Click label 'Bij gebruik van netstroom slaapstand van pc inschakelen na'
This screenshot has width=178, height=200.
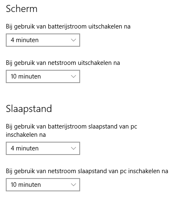[87, 171]
